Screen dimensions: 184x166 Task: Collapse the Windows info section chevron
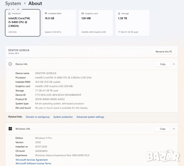pyautogui.click(x=174, y=129)
